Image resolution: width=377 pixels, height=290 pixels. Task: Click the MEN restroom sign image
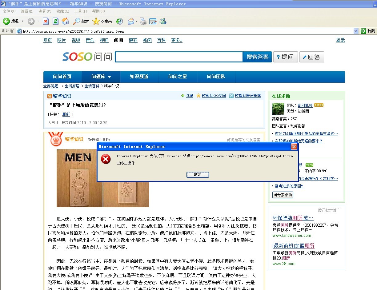pos(79,178)
